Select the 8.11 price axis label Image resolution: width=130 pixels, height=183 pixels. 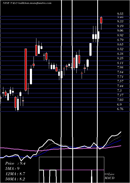(120, 63)
